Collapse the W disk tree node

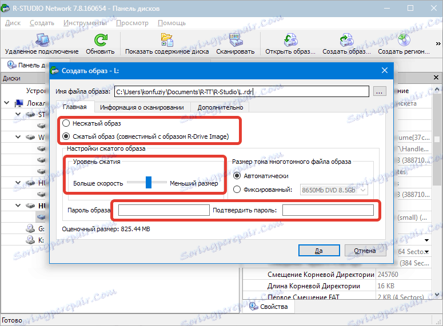point(18,137)
